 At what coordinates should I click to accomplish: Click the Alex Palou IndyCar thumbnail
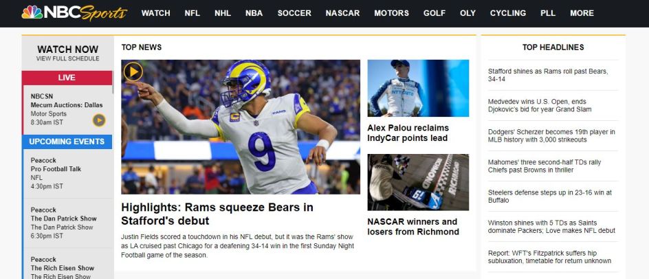click(418, 88)
